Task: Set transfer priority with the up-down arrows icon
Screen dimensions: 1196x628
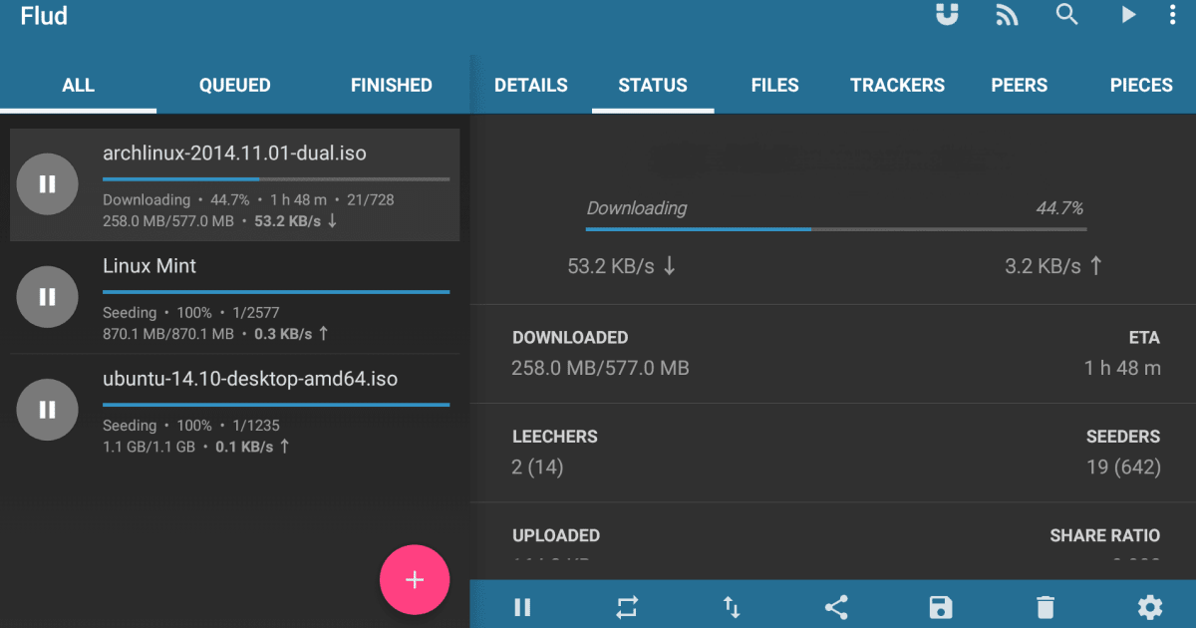Action: click(732, 606)
